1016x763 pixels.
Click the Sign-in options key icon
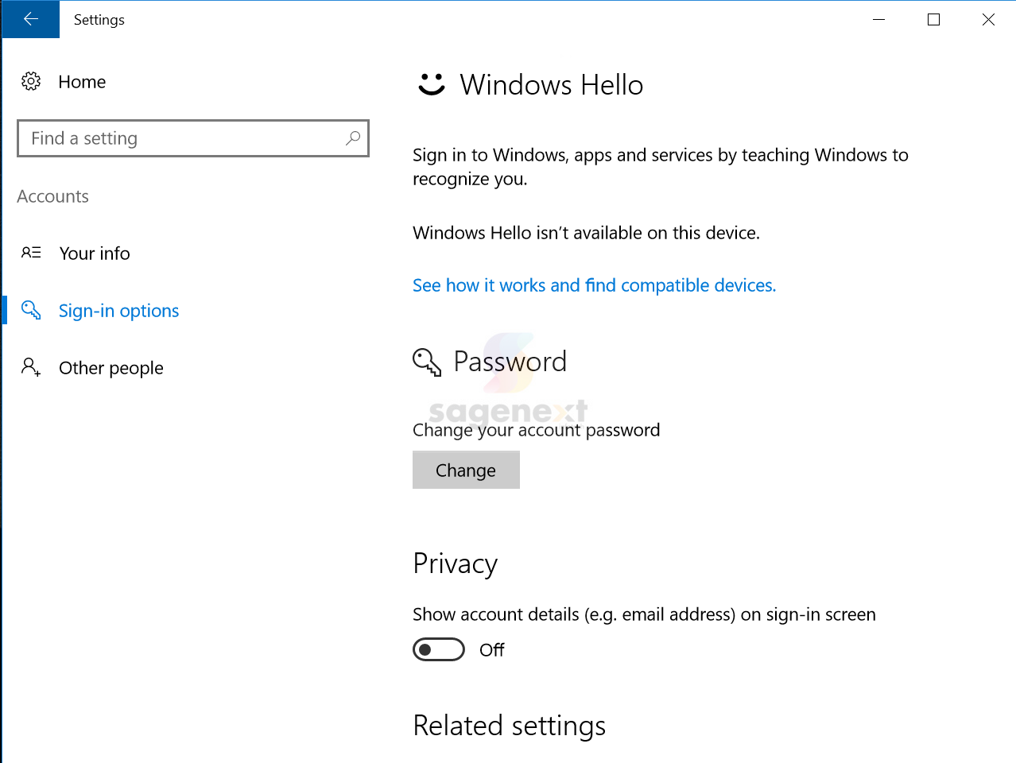(x=30, y=310)
